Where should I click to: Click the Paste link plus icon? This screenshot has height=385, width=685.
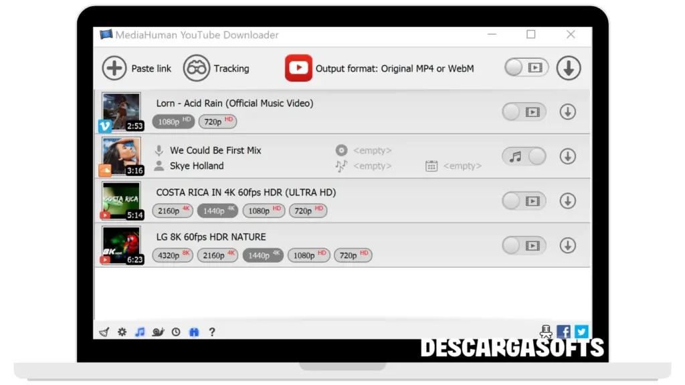(x=114, y=68)
